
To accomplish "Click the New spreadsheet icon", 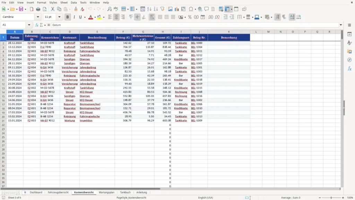I will coord(3,9).
